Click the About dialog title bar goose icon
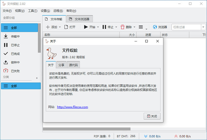The image size is (207, 140). click(x=47, y=41)
